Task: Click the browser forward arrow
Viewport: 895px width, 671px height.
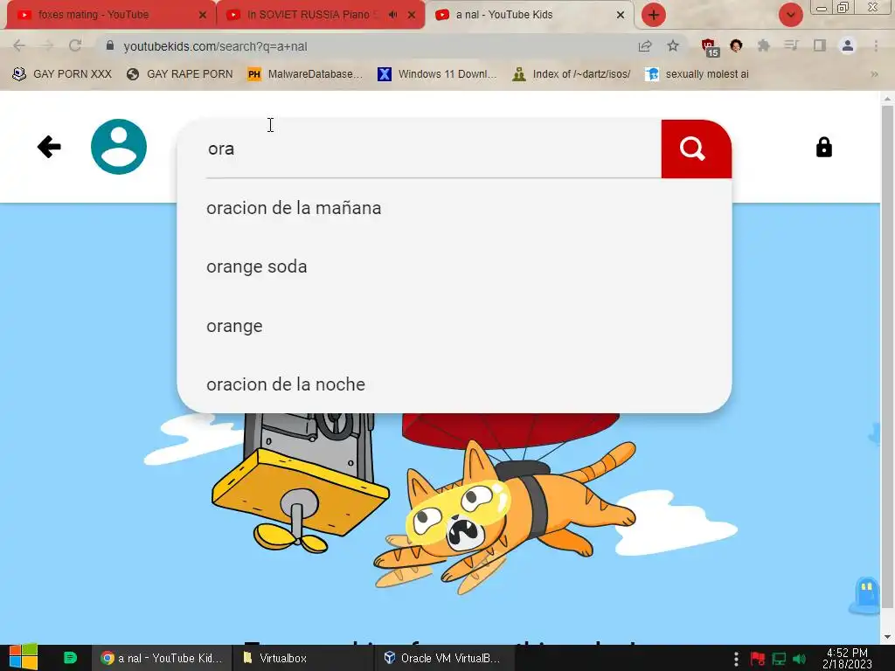Action: click(47, 45)
